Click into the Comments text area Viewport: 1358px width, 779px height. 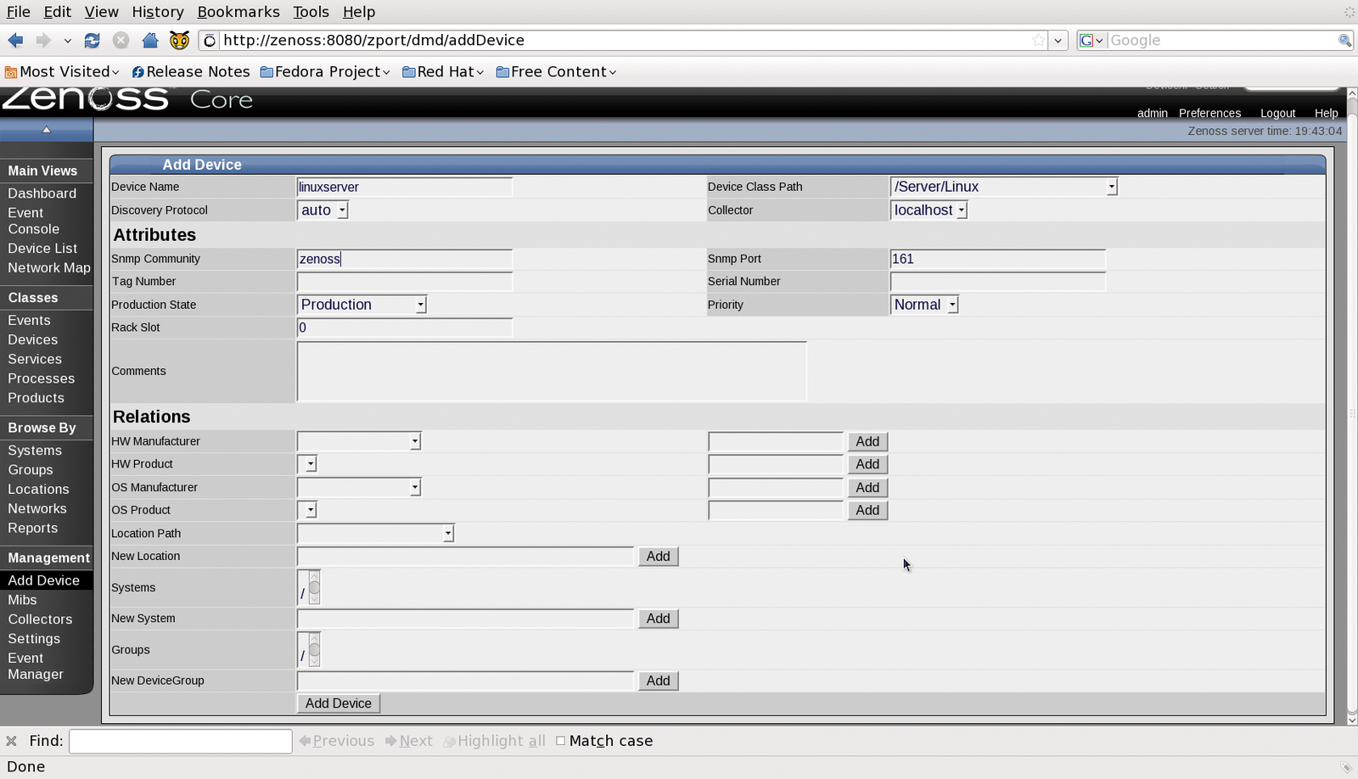[552, 371]
